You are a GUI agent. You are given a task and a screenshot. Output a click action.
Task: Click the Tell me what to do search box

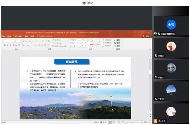coord(46,36)
